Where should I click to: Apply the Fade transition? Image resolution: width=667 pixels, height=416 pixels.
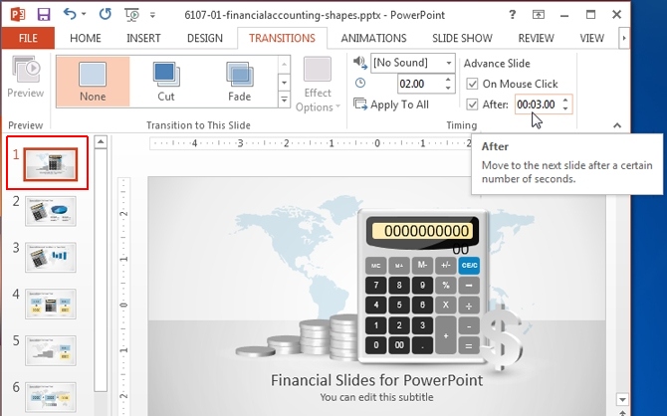(x=239, y=82)
